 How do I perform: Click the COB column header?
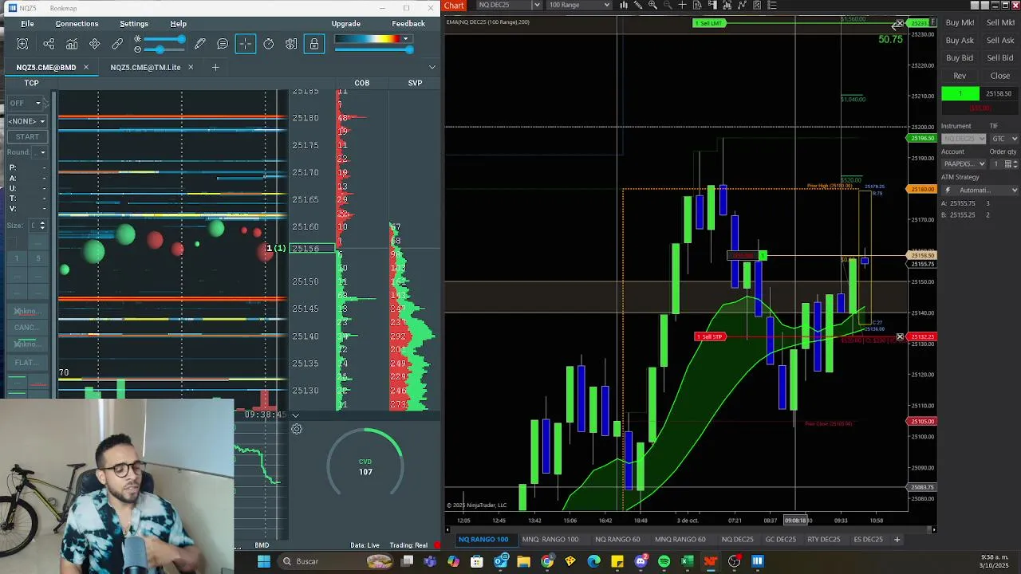click(x=362, y=83)
